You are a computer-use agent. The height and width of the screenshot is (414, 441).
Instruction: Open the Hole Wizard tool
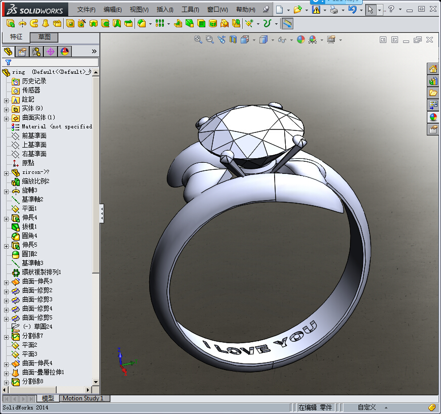point(82,24)
